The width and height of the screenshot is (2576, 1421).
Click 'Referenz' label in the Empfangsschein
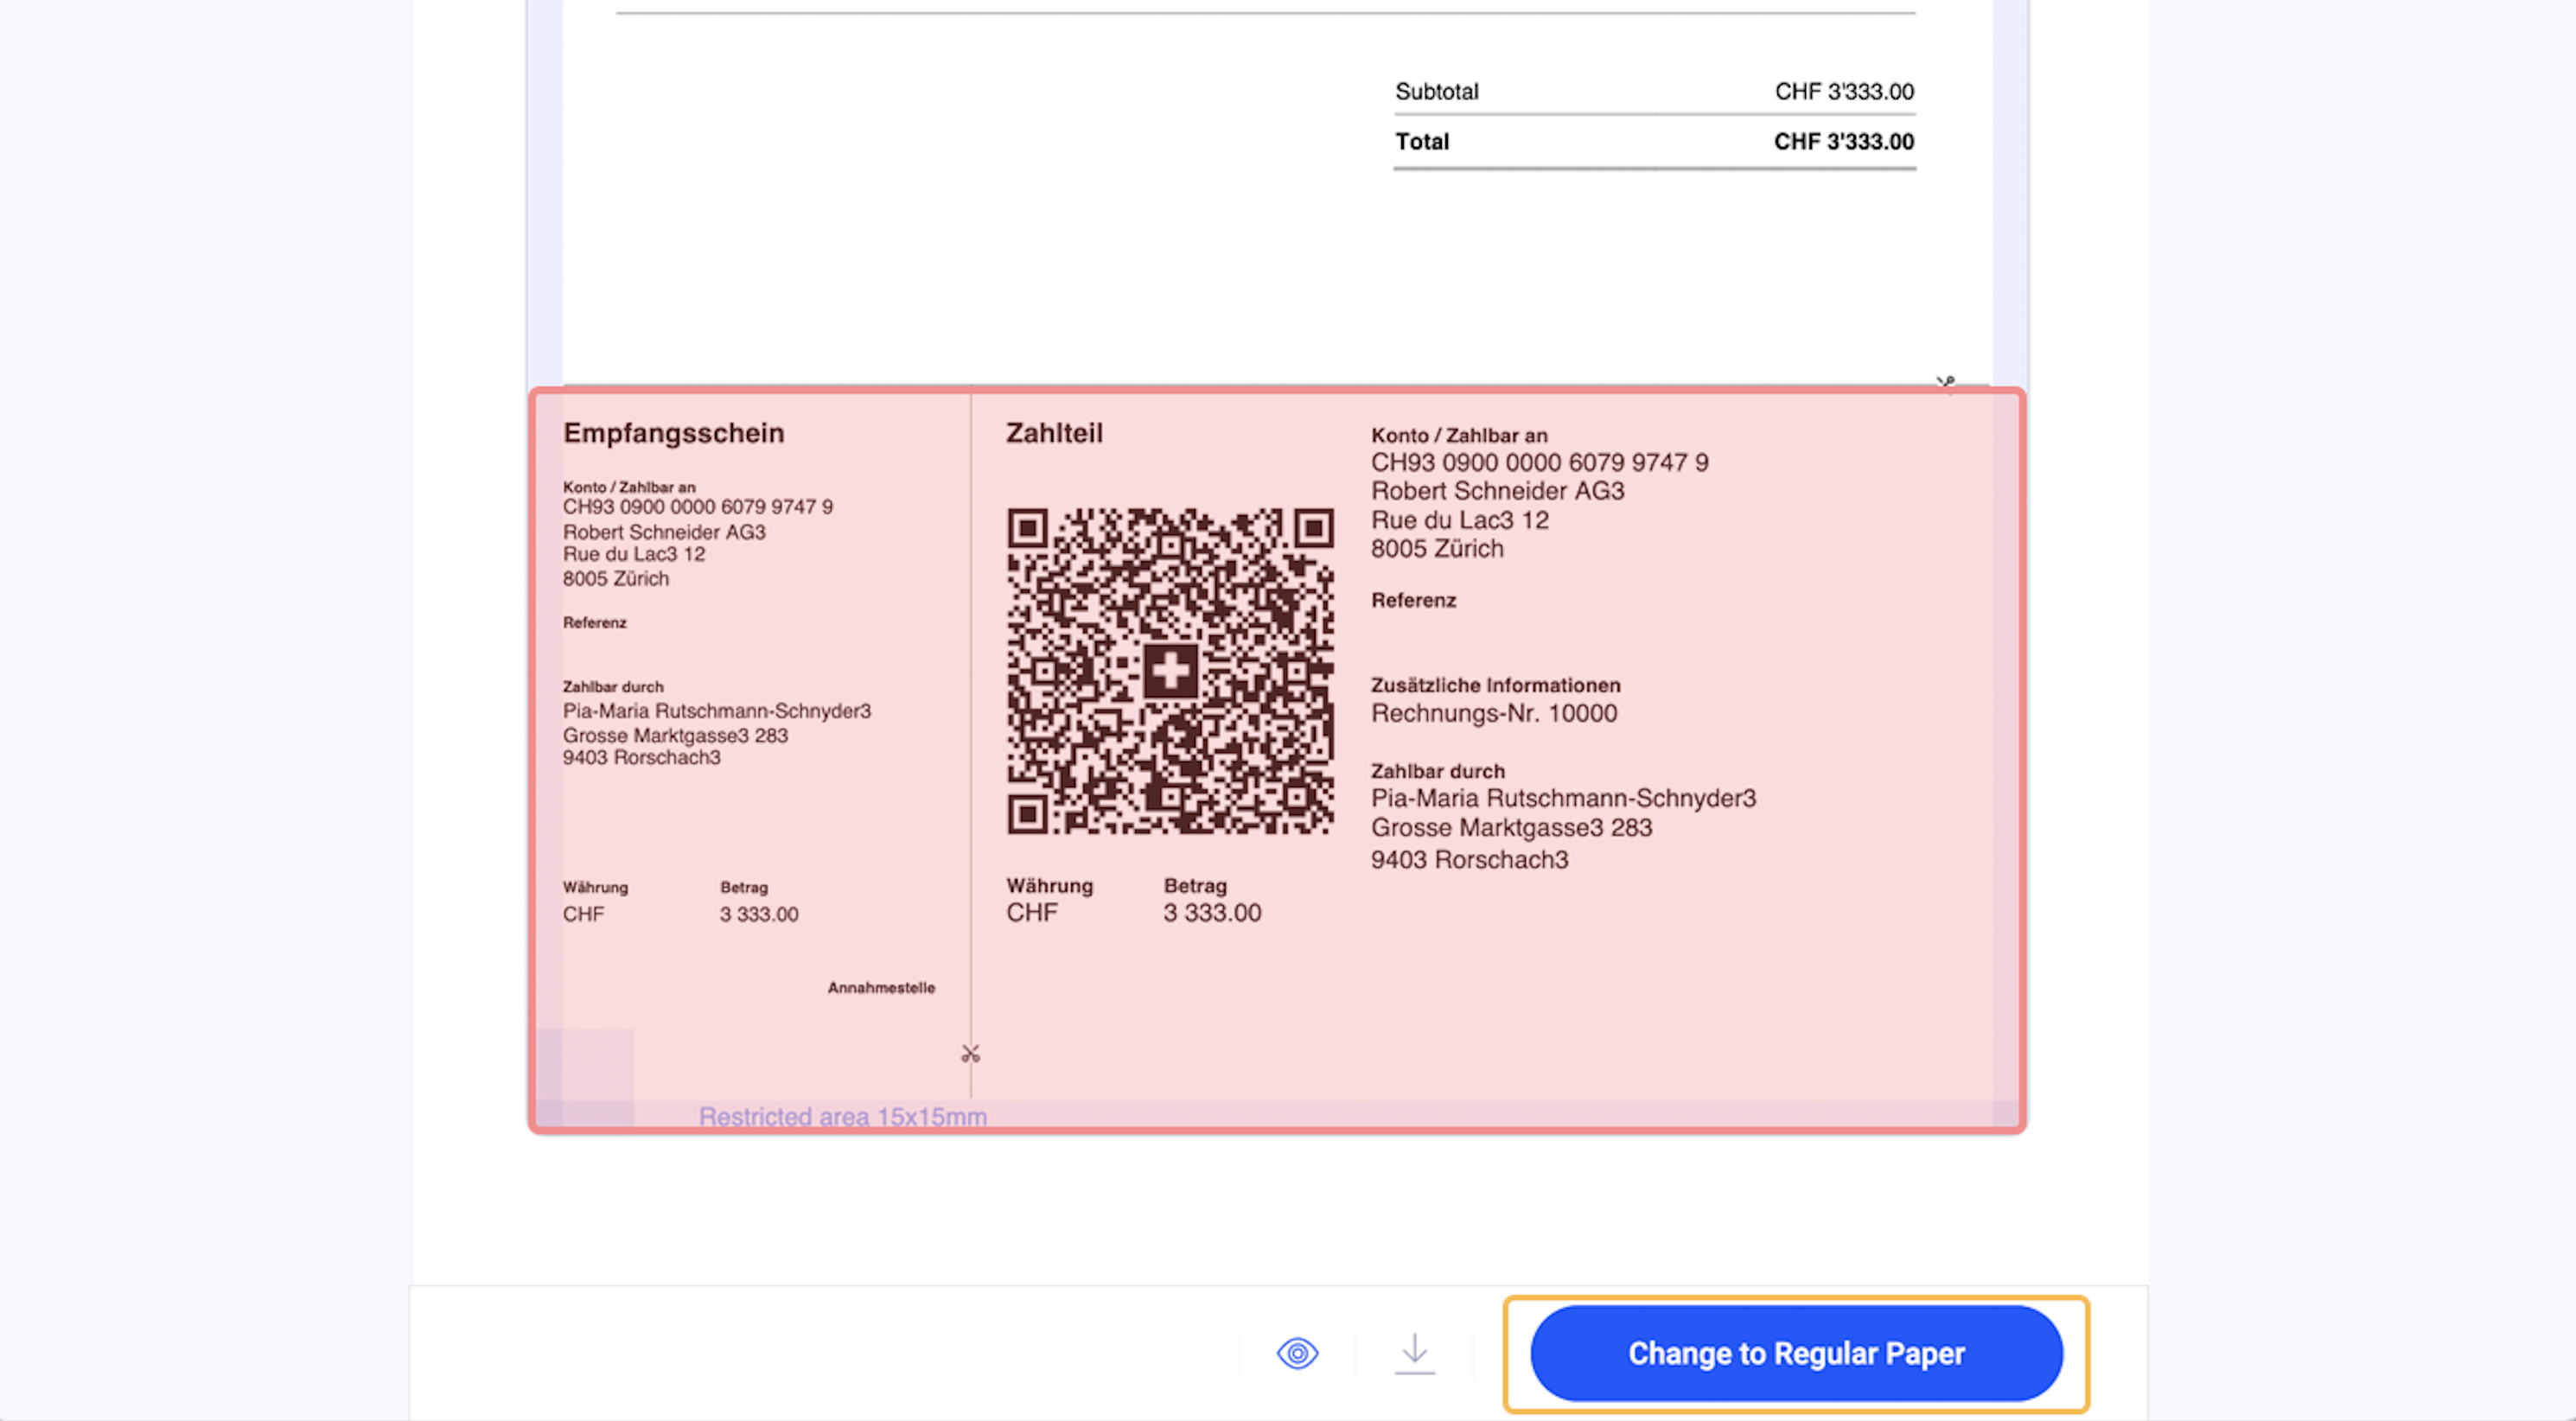(594, 623)
